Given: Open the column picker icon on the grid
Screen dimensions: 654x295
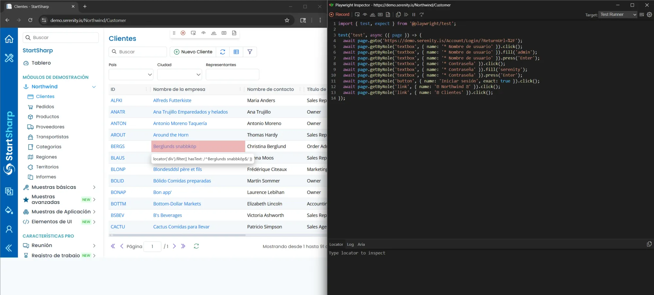Looking at the screenshot, I should tap(236, 52).
